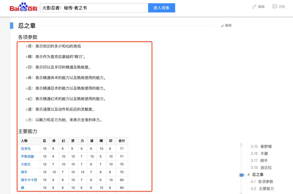The height and width of the screenshot is (194, 293).
Task: Click the timeline dot above the sidebar outline
Action: point(241,144)
